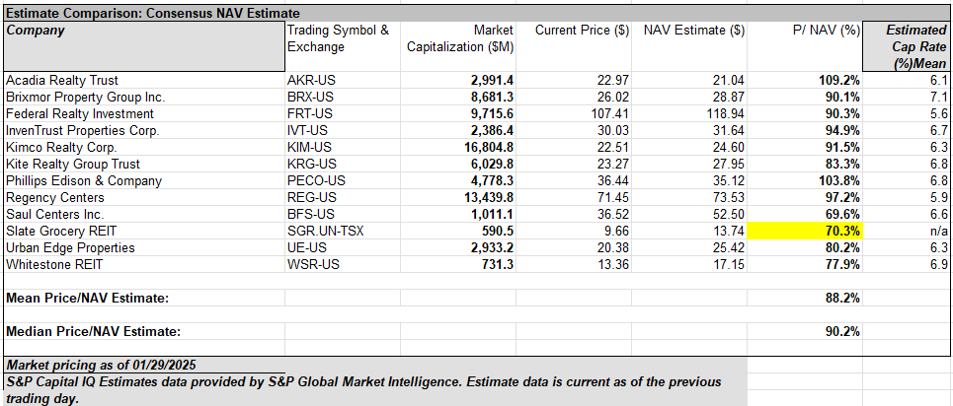The width and height of the screenshot is (953, 406).
Task: Click the Estimate Comparison title cell
Action: pos(138,13)
